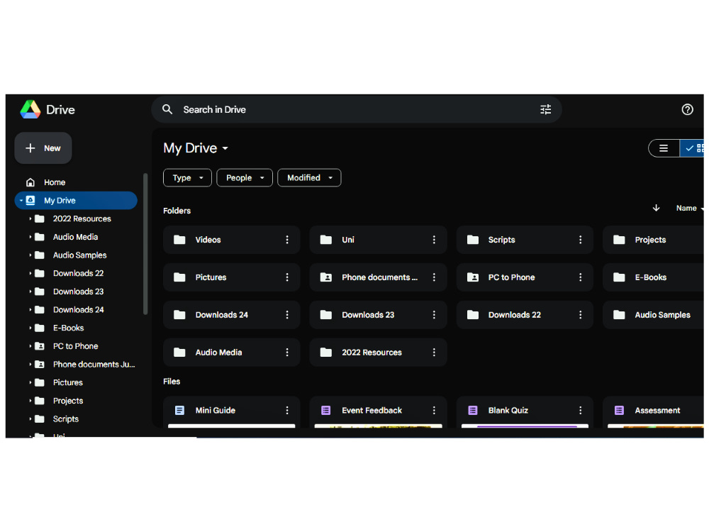The width and height of the screenshot is (709, 532).
Task: Click the sidebar vertical scrollbar
Action: [145, 243]
